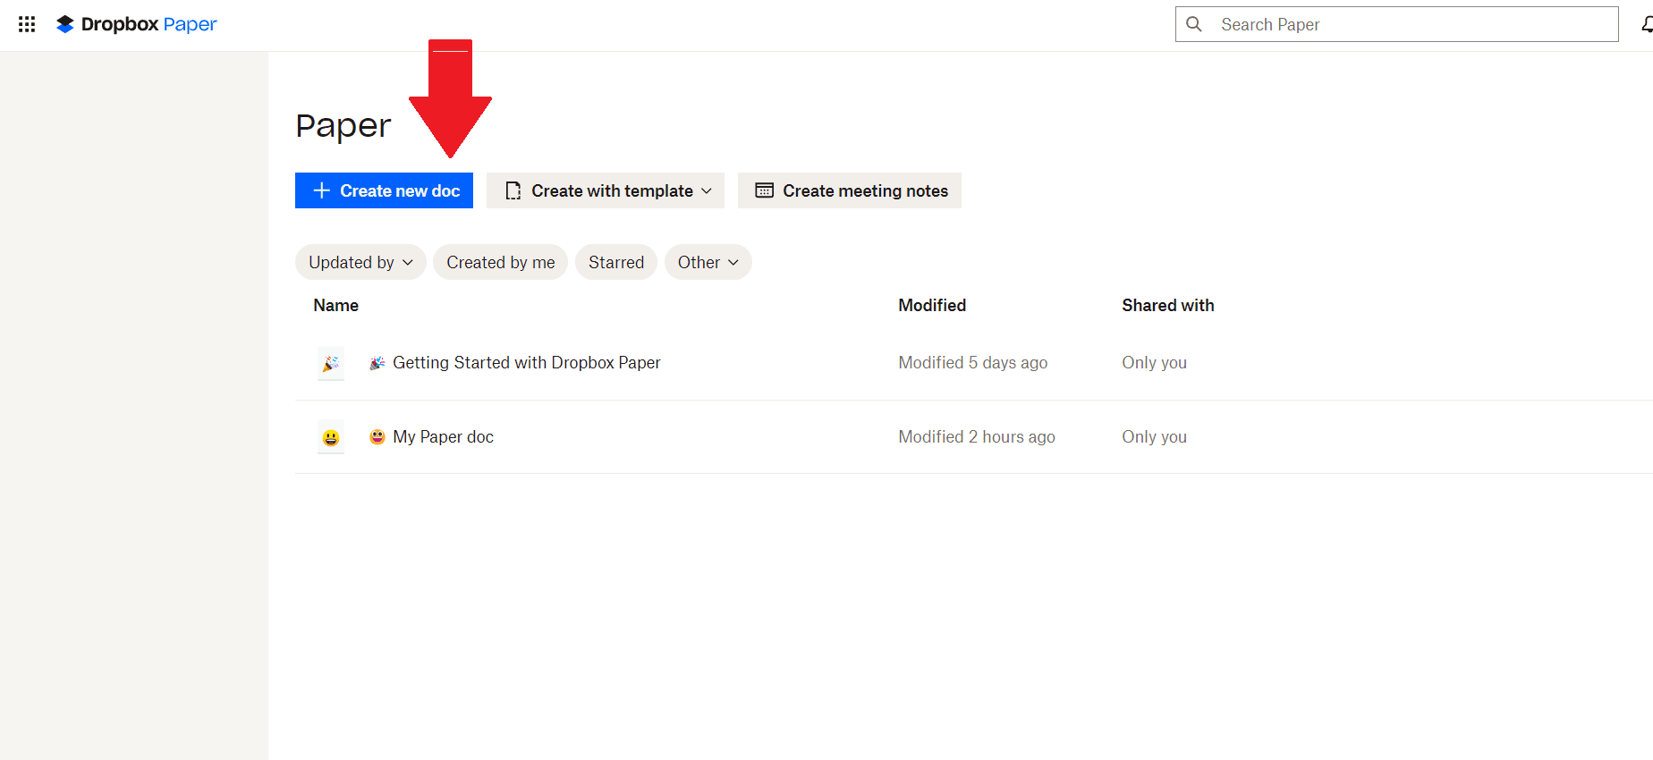Click Create meeting notes button
The height and width of the screenshot is (760, 1653).
(x=850, y=190)
